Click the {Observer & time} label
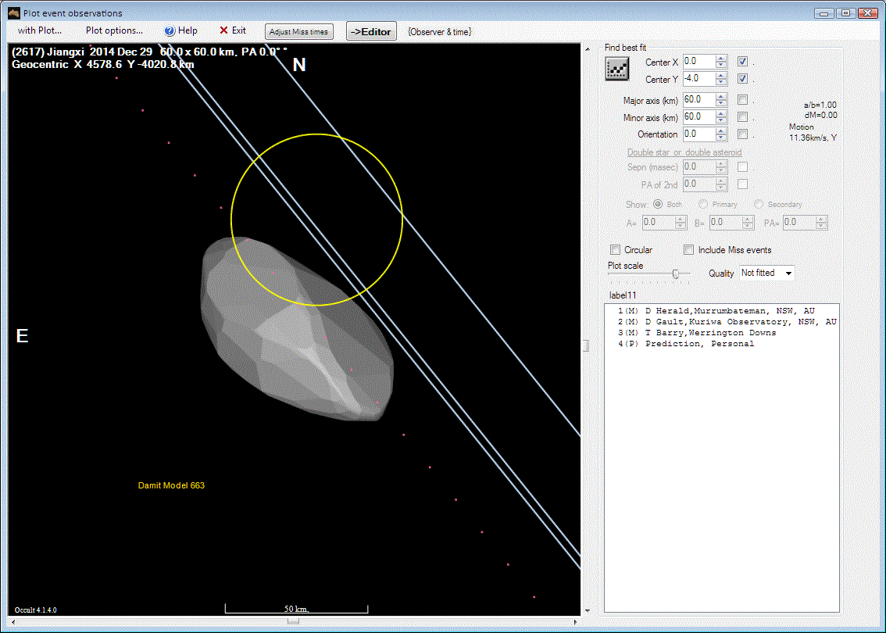 (x=440, y=32)
